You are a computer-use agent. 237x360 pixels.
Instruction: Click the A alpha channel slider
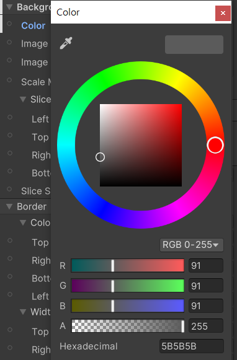(x=128, y=326)
